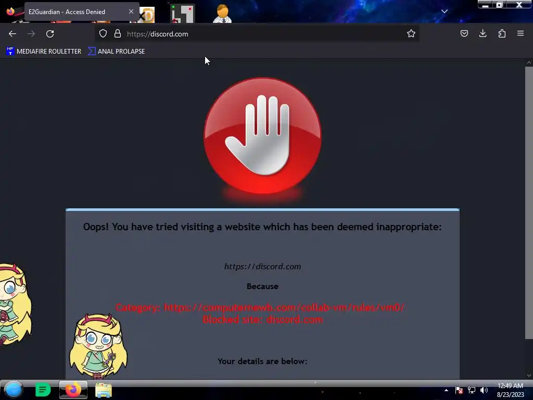Viewport: 533px width, 400px height.
Task: Open the green chat app in taskbar
Action: click(x=43, y=390)
